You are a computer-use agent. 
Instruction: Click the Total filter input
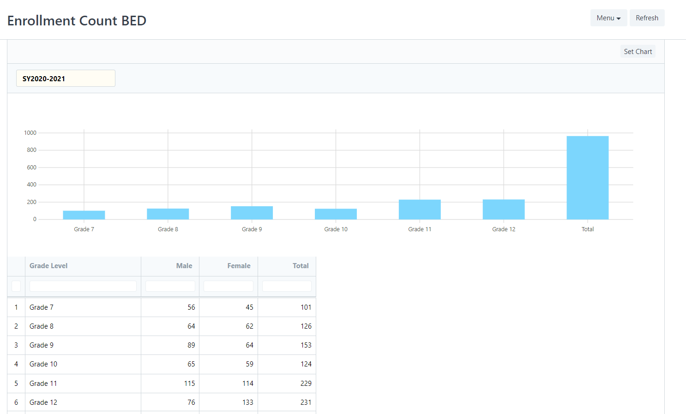[x=287, y=286]
